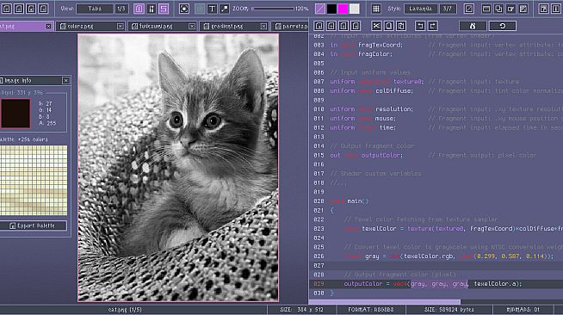563x315 pixels.
Task: Switch to the parrots tab
Action: [x=290, y=26]
